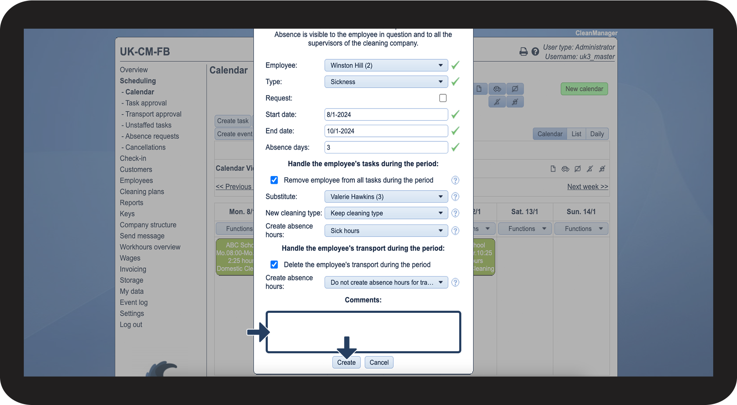Switch to the Daily view tab

point(597,134)
